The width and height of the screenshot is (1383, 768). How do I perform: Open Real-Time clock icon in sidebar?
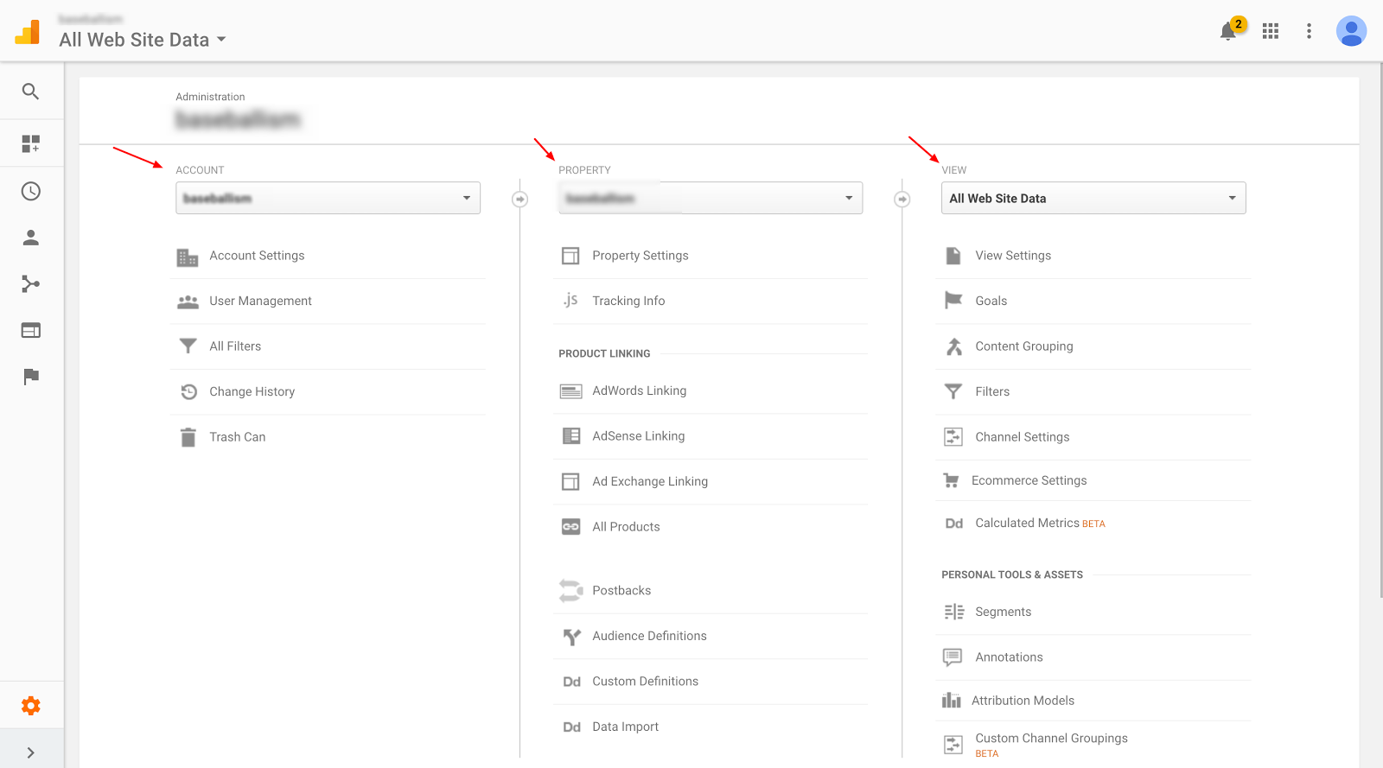[31, 192]
